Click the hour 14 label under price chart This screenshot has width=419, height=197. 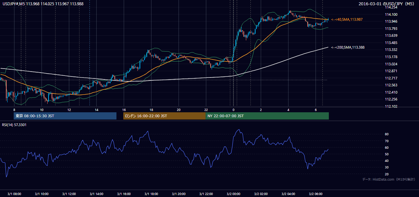pos(96,110)
